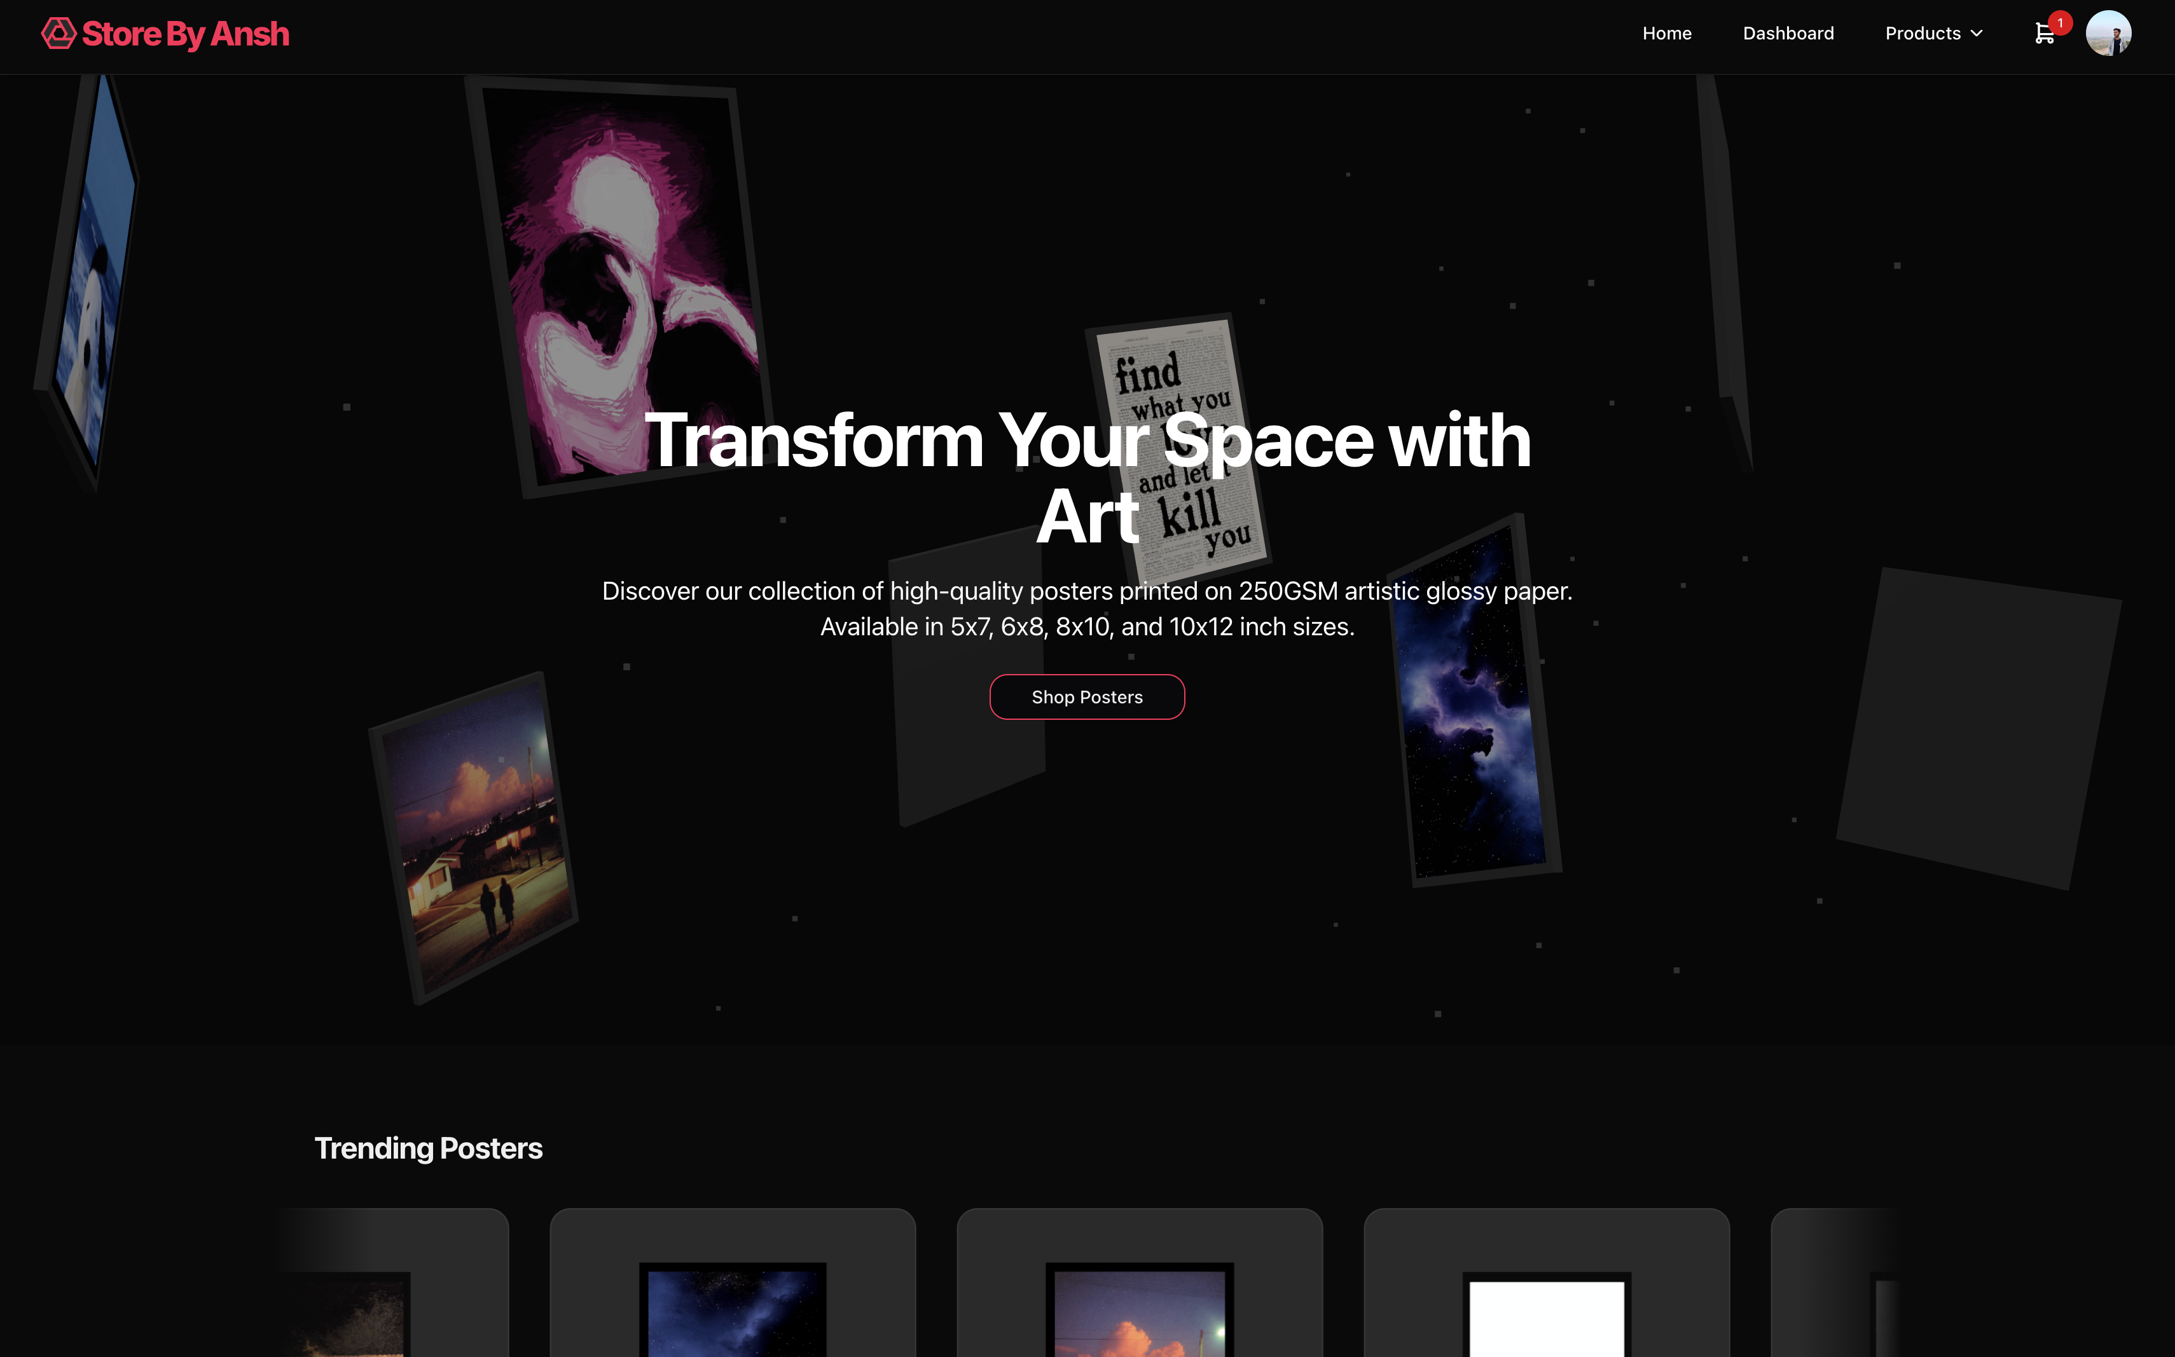The height and width of the screenshot is (1357, 2175).
Task: Click the Store By Ansh brand name
Action: point(186,34)
